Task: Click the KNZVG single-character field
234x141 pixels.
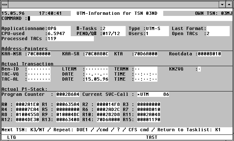Action: [x=199, y=69]
